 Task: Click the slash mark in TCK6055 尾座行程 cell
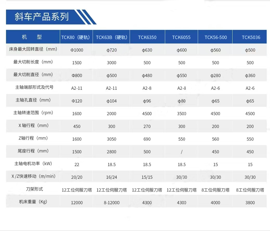click(181, 152)
